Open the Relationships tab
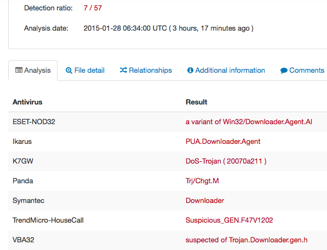The width and height of the screenshot is (327, 250). point(146,71)
